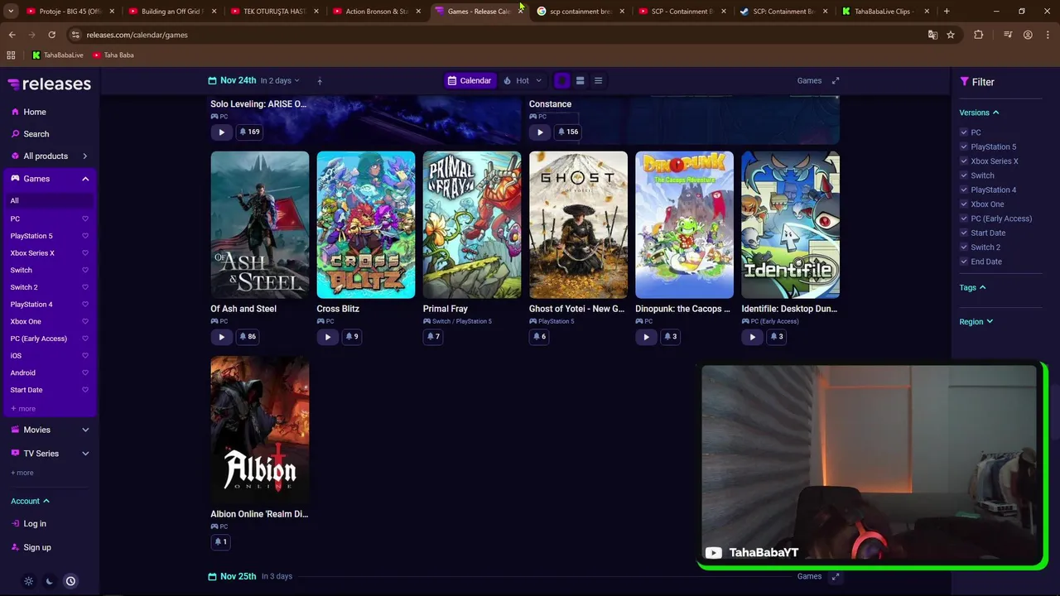Select the auto theme clock icon
The height and width of the screenshot is (596, 1060).
pyautogui.click(x=70, y=581)
